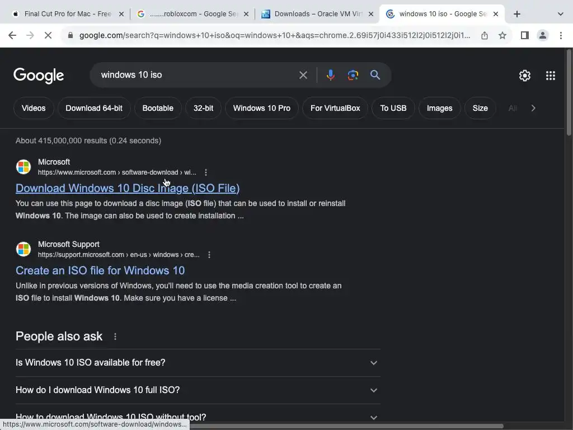
Task: Apply the To USB filter chip
Action: (x=393, y=108)
